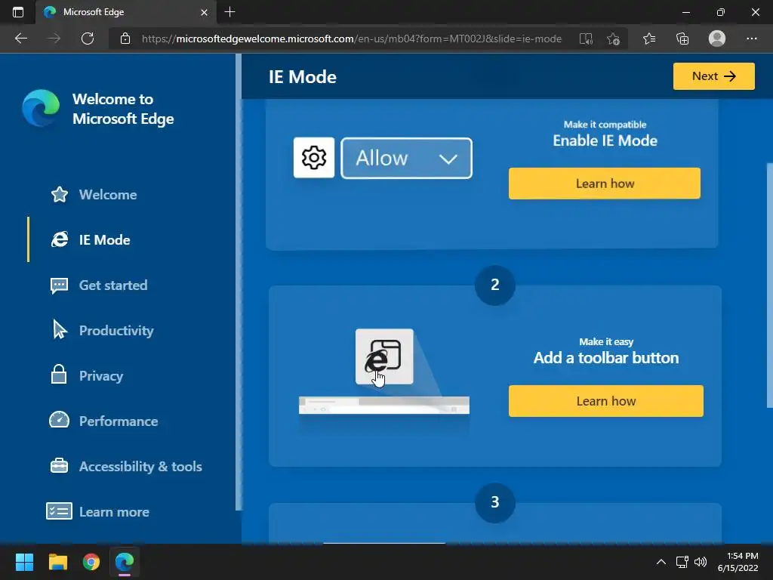Click the Privacy padlock icon

click(x=59, y=375)
